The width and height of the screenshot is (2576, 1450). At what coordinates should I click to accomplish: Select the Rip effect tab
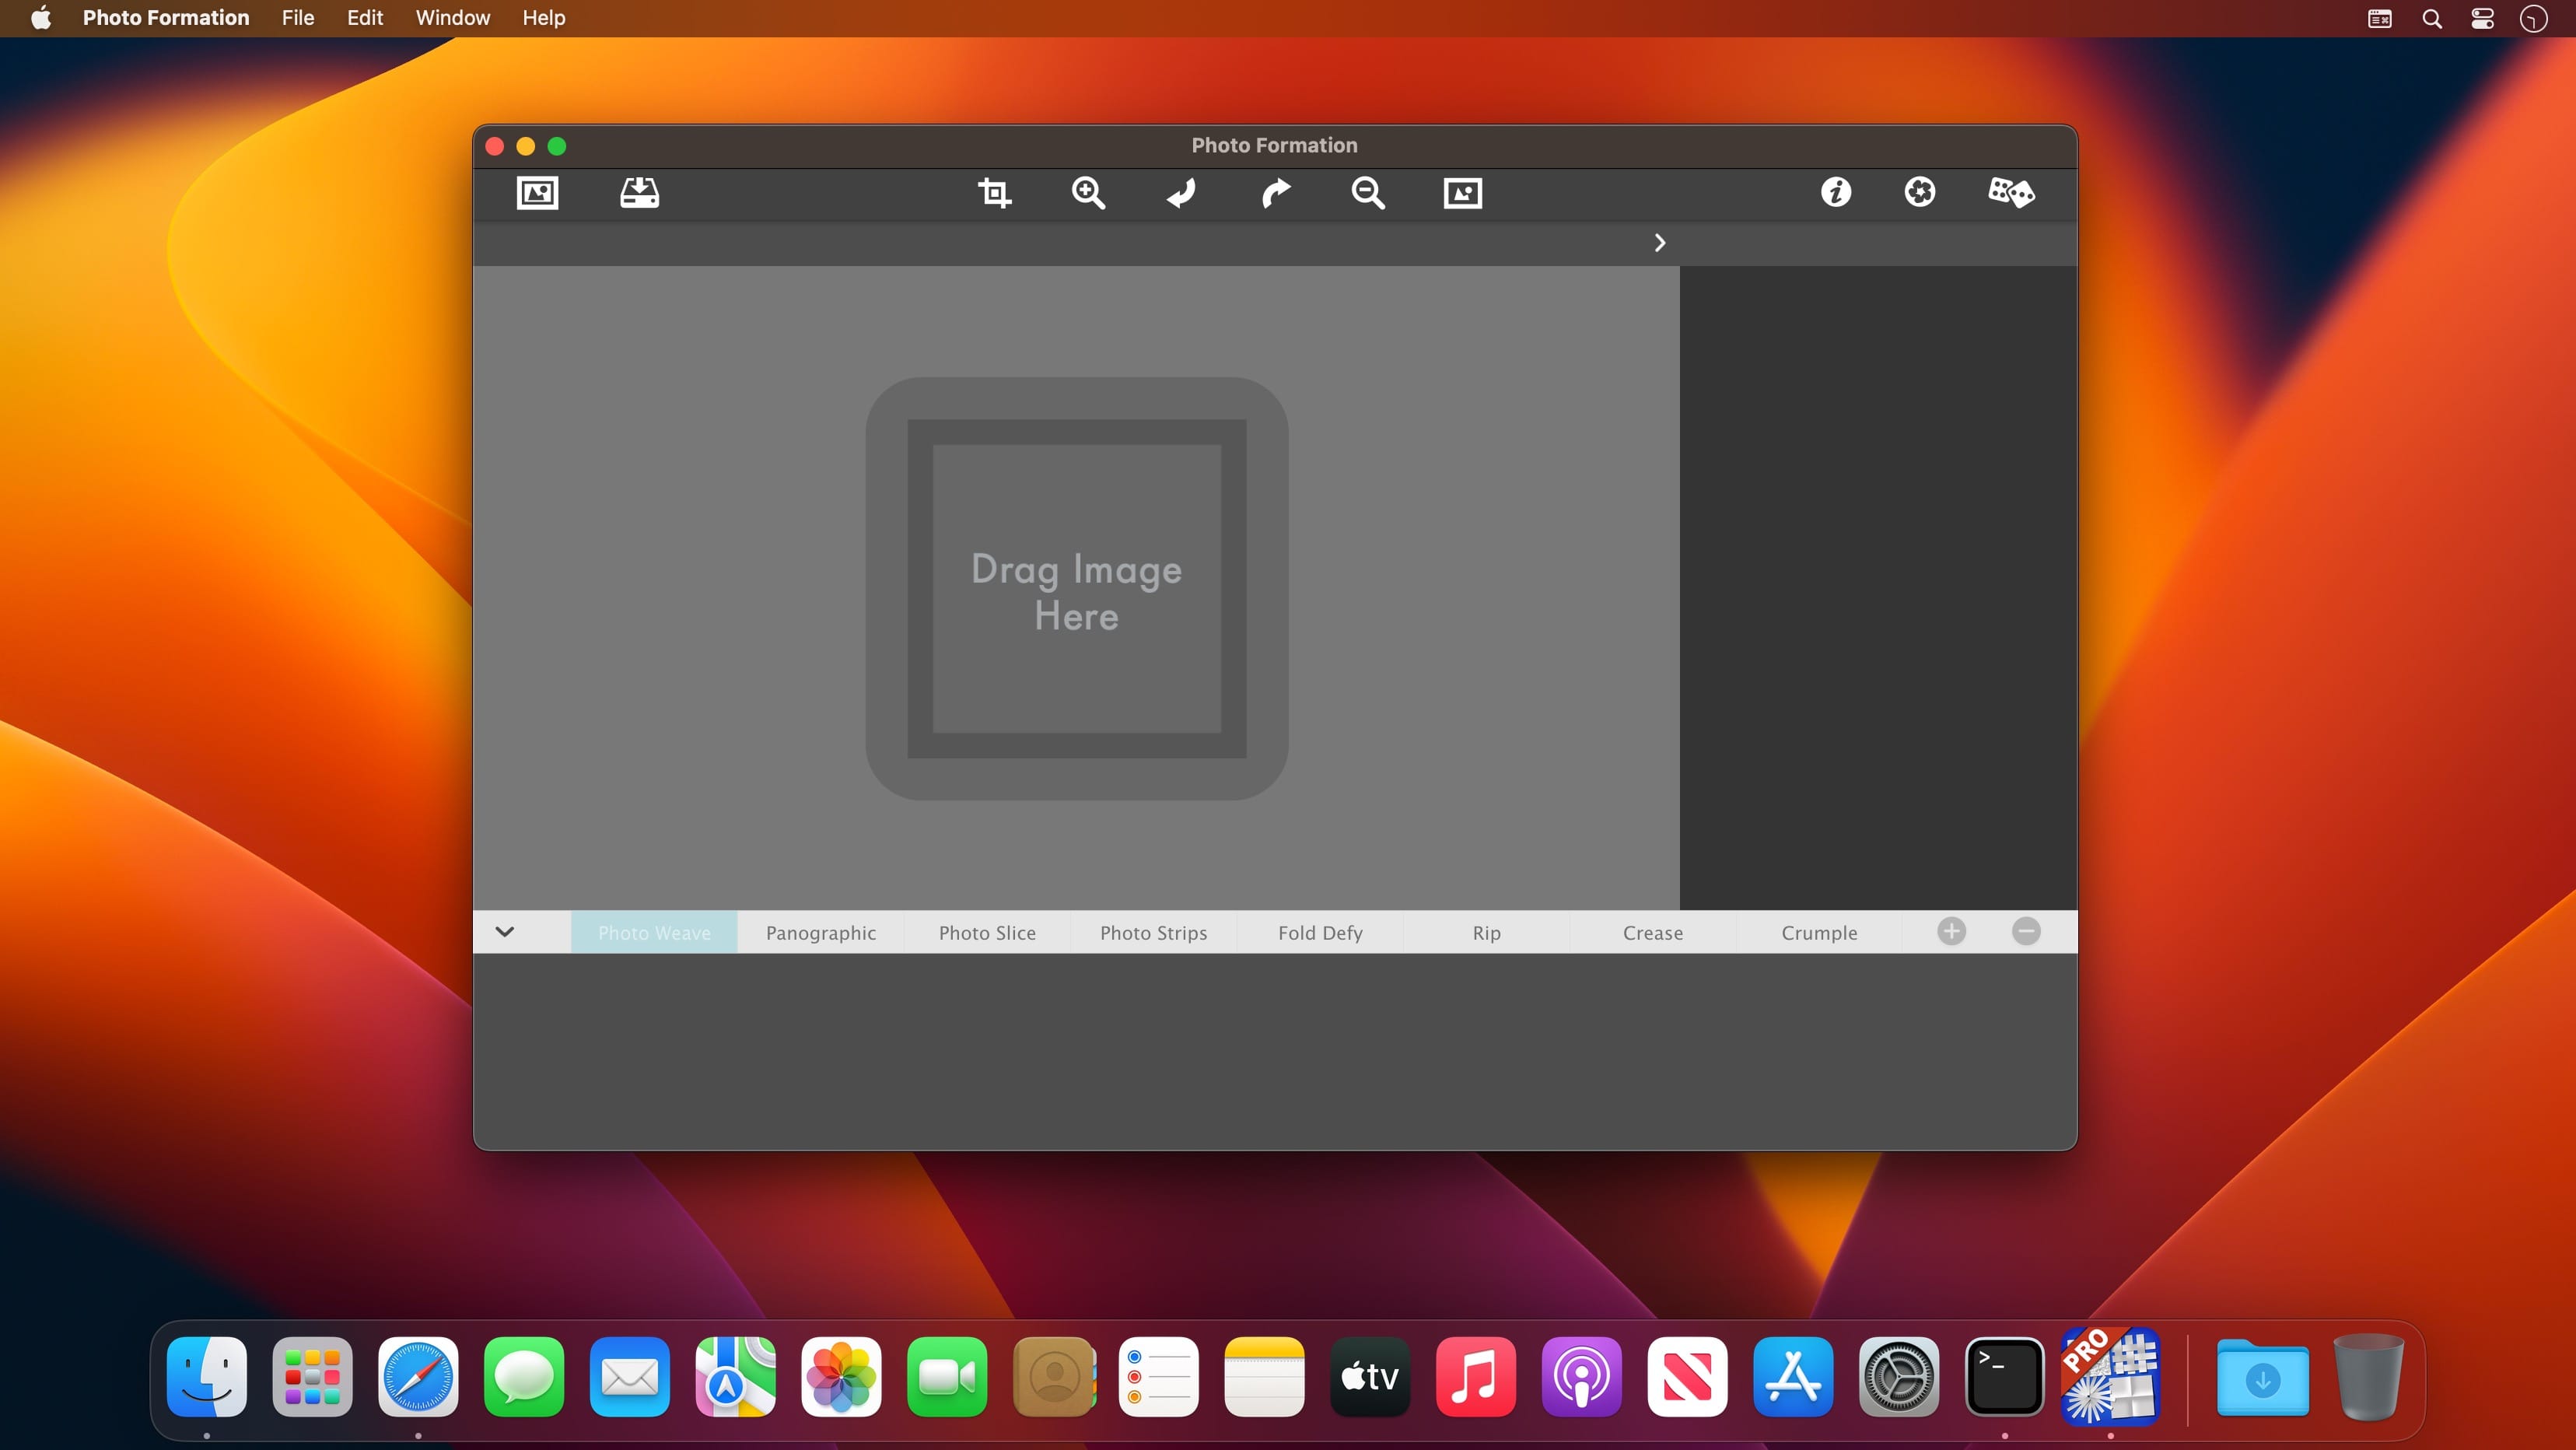[1486, 932]
